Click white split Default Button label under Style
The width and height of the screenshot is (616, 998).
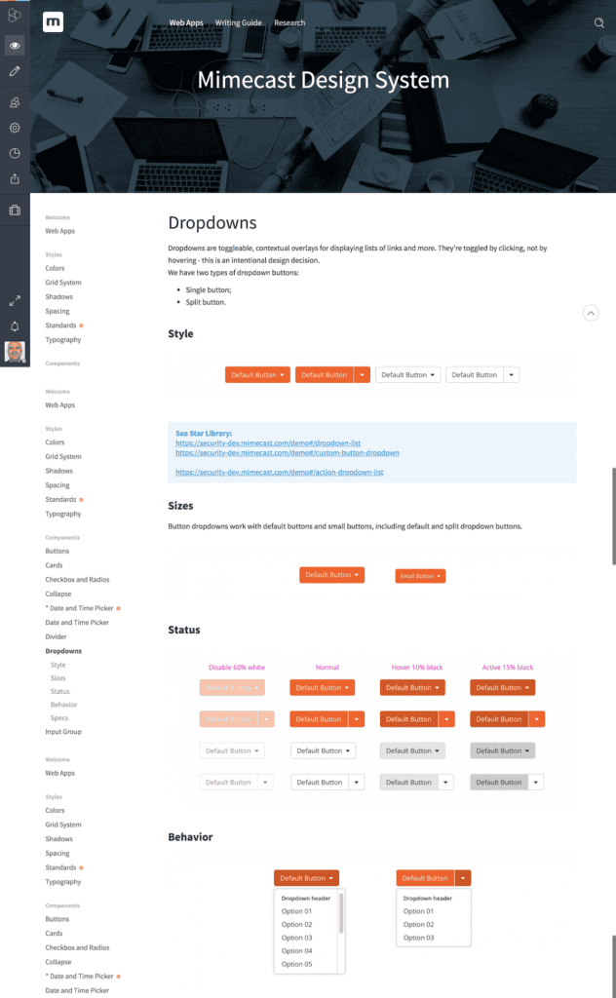[475, 375]
